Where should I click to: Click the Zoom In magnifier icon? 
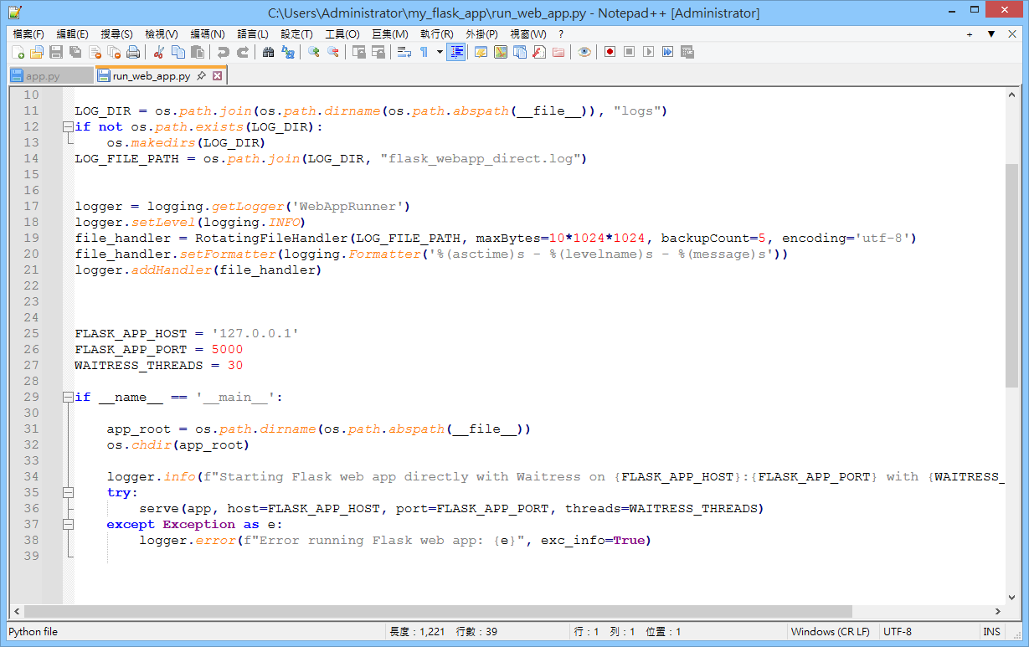click(x=314, y=52)
